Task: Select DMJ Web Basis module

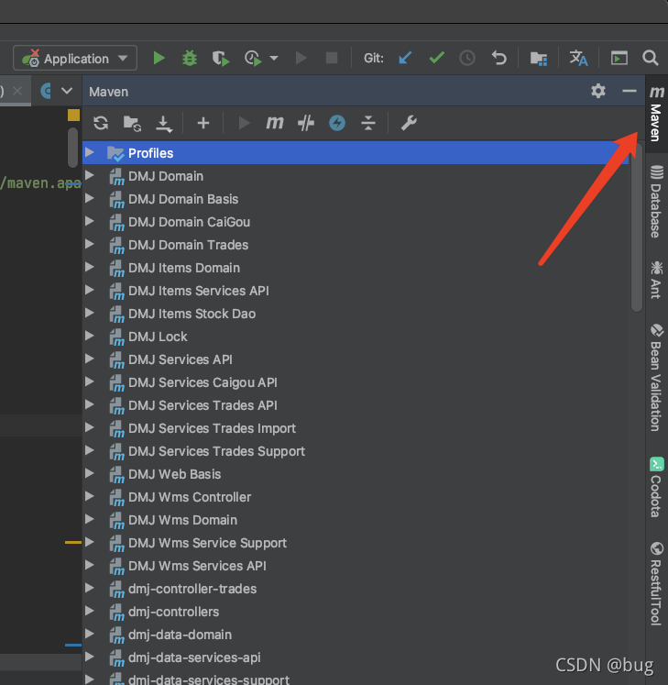Action: 174,474
